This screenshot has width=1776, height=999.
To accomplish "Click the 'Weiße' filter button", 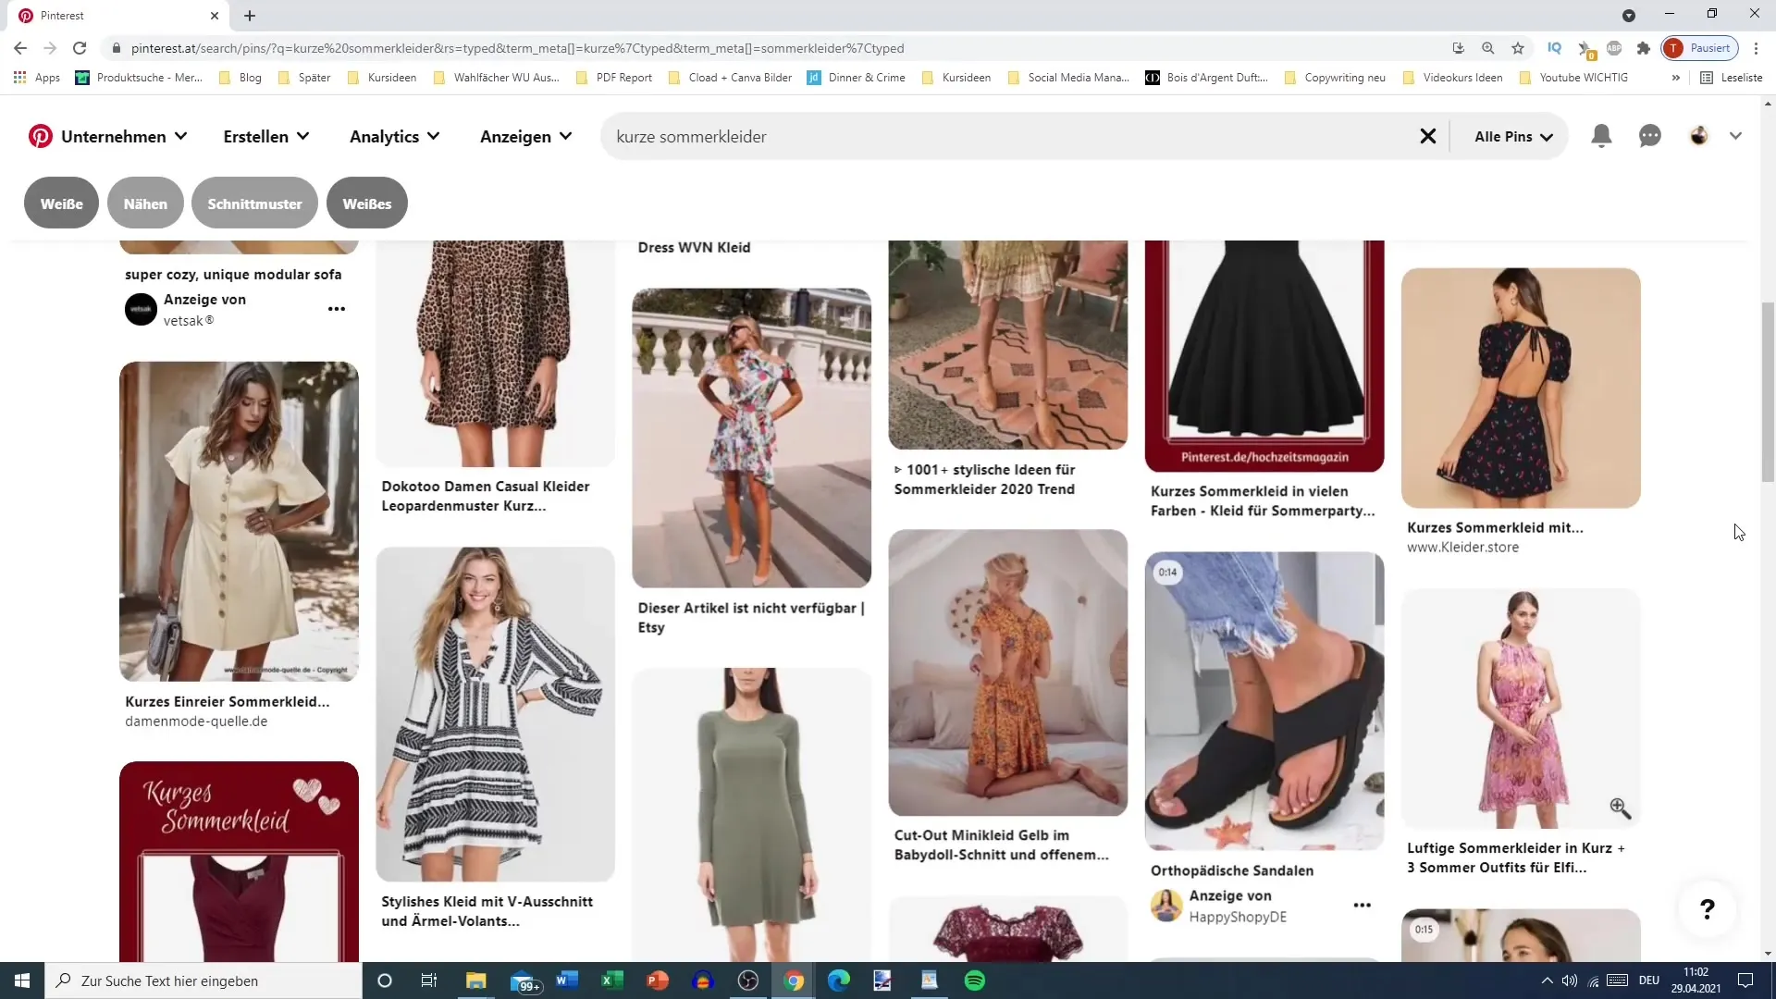I will pyautogui.click(x=61, y=203).
